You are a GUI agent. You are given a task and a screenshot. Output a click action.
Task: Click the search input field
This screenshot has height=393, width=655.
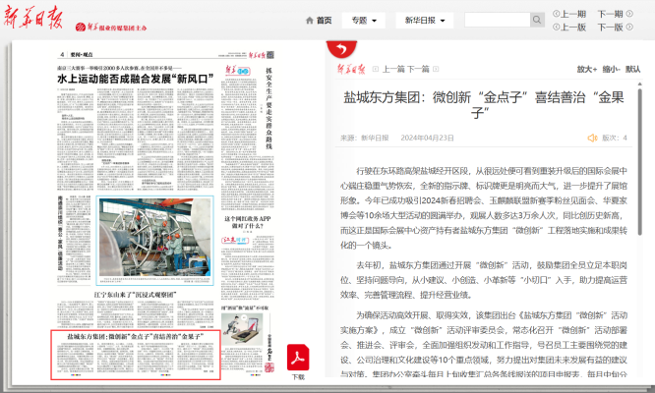[x=497, y=20]
